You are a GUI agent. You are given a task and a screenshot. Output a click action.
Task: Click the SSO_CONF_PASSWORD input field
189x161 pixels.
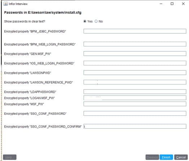point(135,113)
